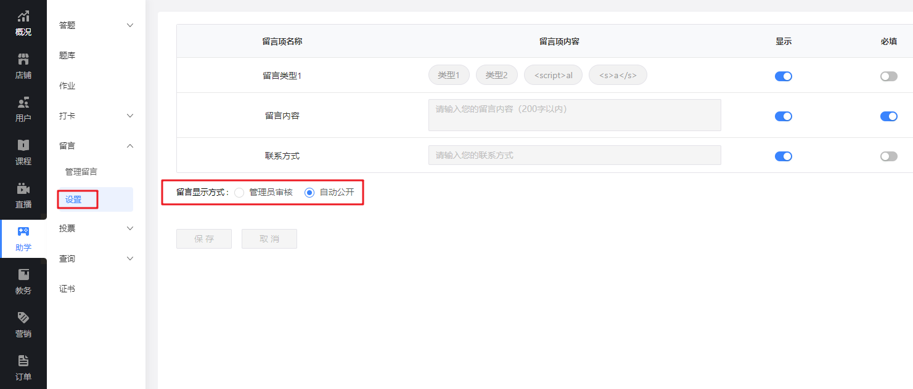This screenshot has width=913, height=389.
Task: Open the 概况 overview icon
Action: [x=23, y=17]
